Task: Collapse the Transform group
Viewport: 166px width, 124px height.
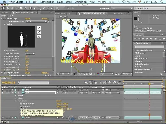Action: [16, 101]
